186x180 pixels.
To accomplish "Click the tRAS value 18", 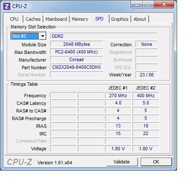I will tap(146, 126).
